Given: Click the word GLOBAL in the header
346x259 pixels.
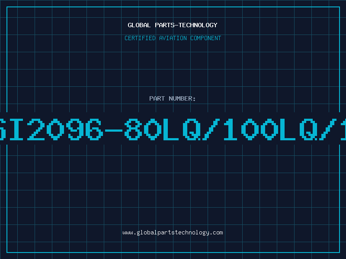Looking at the screenshot, I should coord(139,25).
